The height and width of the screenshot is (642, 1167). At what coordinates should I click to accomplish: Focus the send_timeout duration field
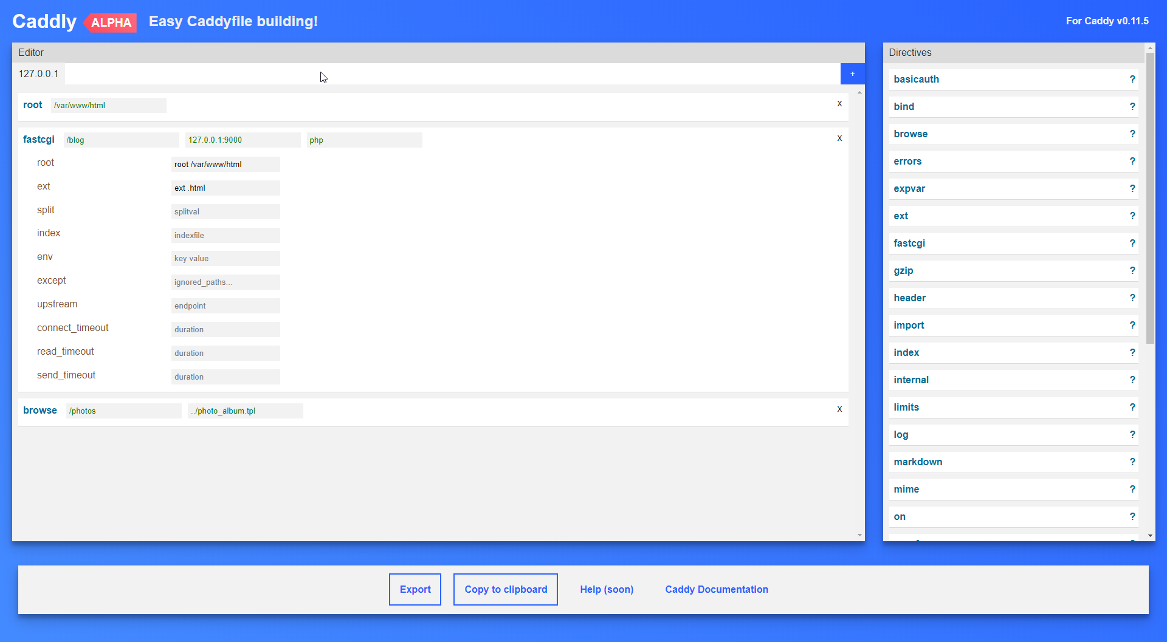225,377
